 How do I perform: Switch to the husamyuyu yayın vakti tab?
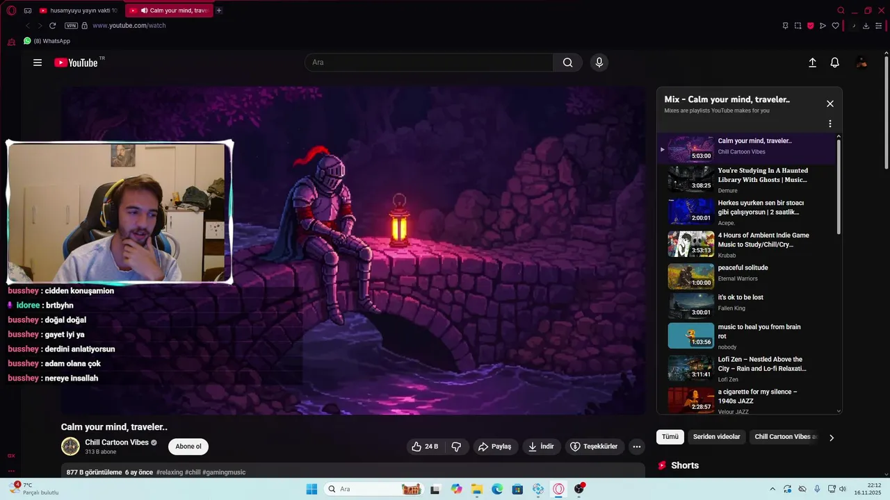coord(79,10)
